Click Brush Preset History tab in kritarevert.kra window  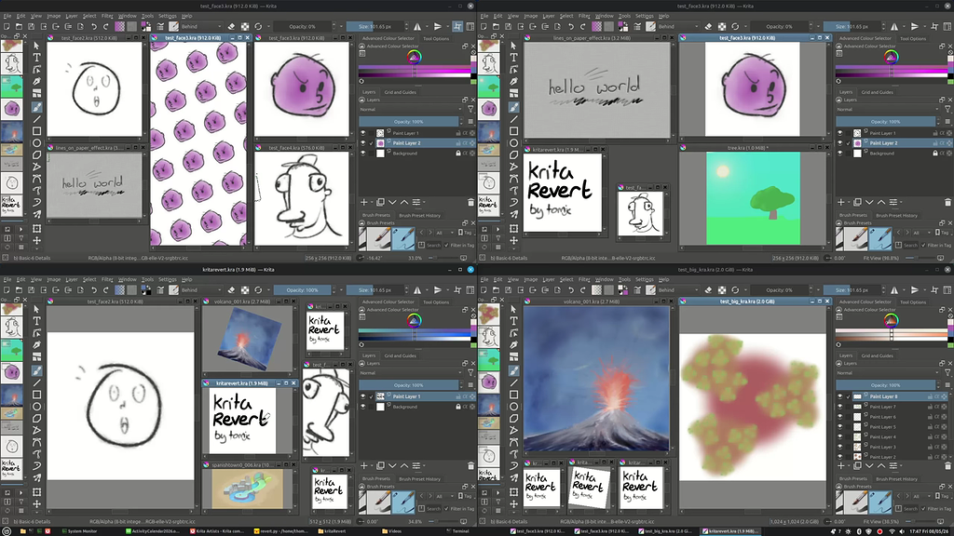[419, 479]
